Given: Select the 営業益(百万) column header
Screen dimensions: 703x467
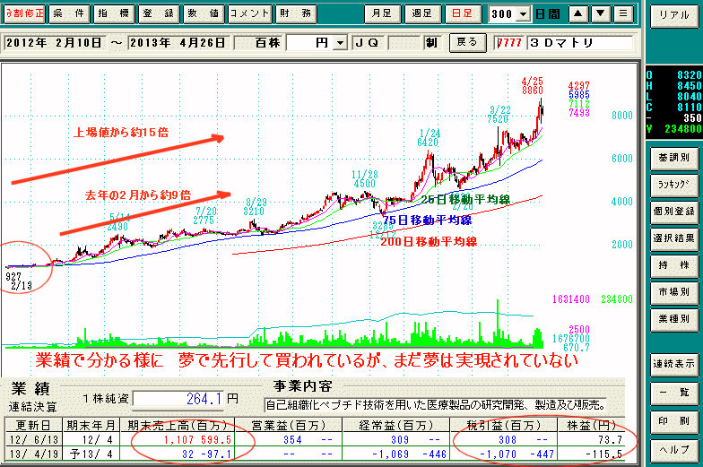Looking at the screenshot, I should point(289,425).
